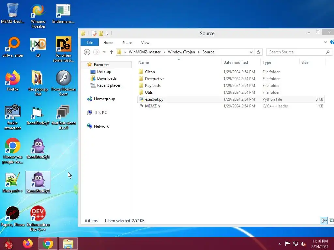Viewport: 334px width, 250px height.
Task: Expand the ribbon with the chevron arrow
Action: pos(325,42)
